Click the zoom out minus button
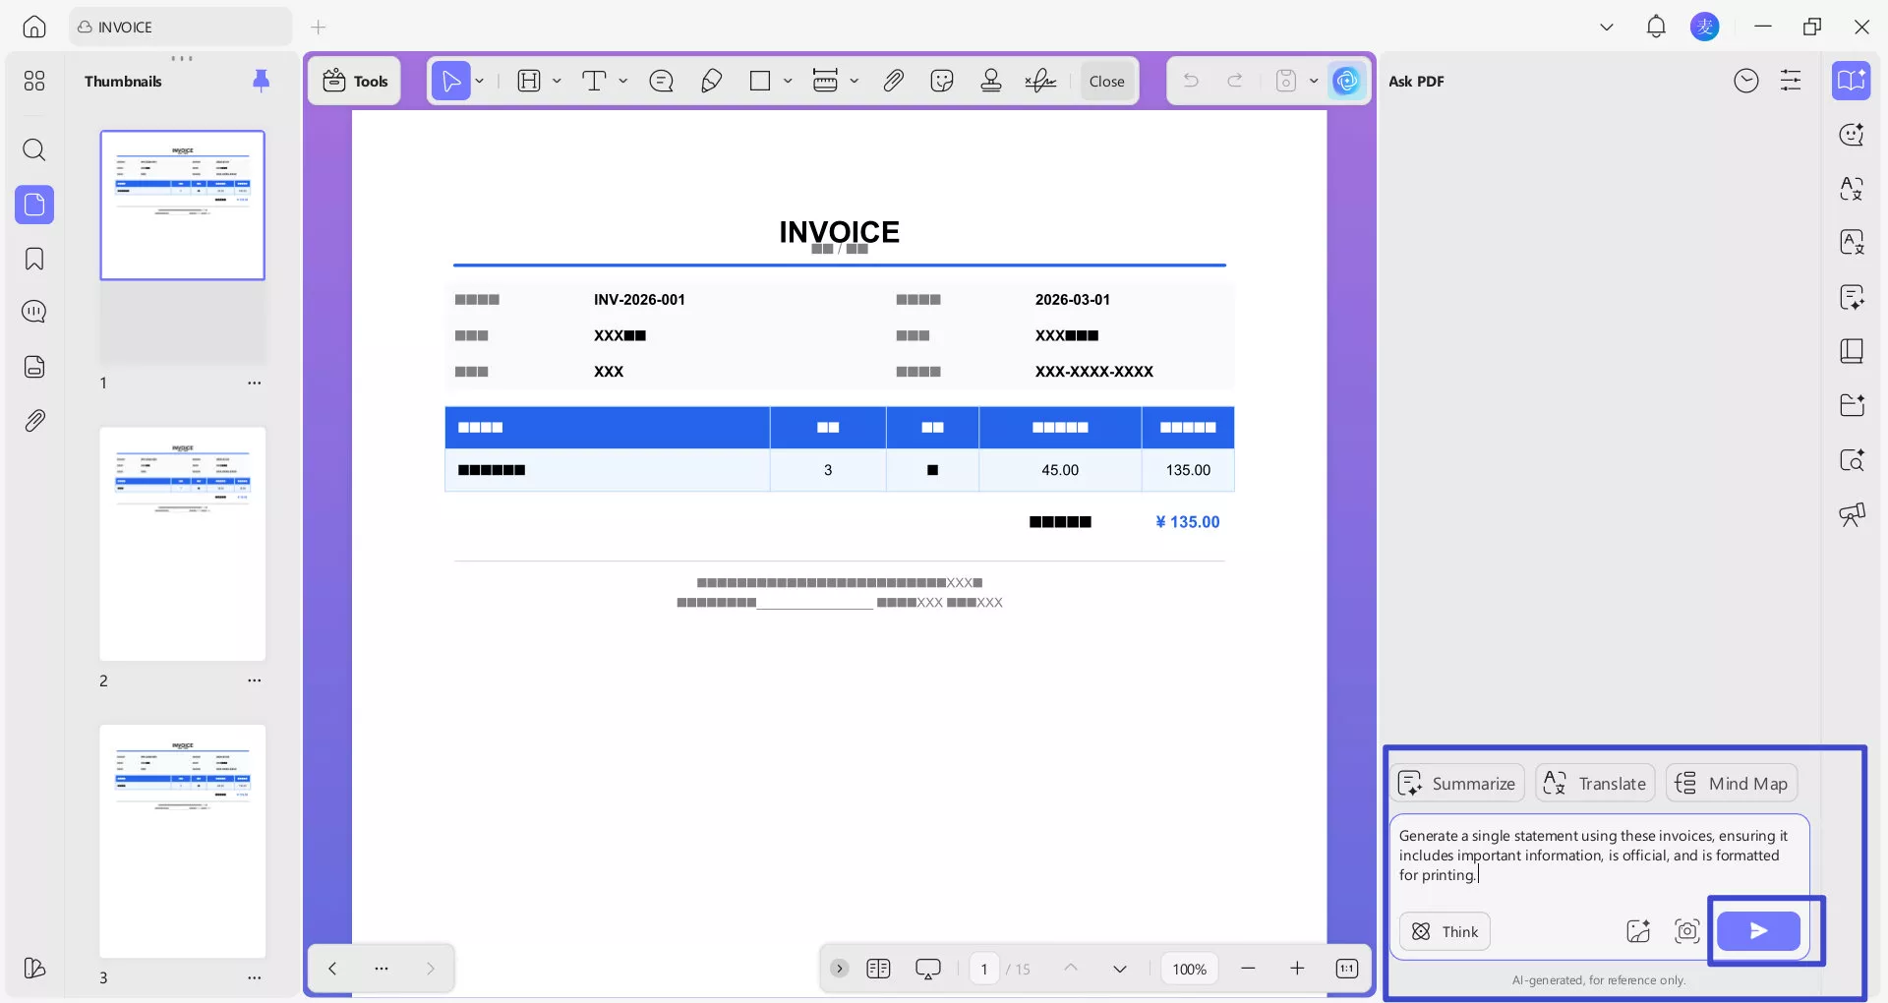The image size is (1888, 1003). coord(1248,969)
